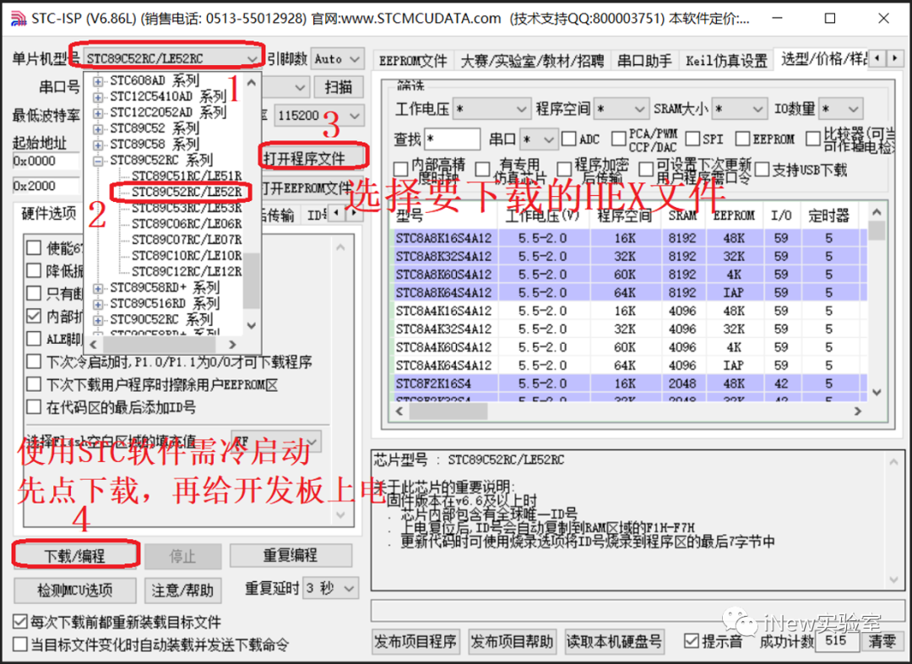Enable 当目标文件变化时自动装载并发送下载命令 checkbox
The width and height of the screenshot is (912, 664).
(20, 645)
